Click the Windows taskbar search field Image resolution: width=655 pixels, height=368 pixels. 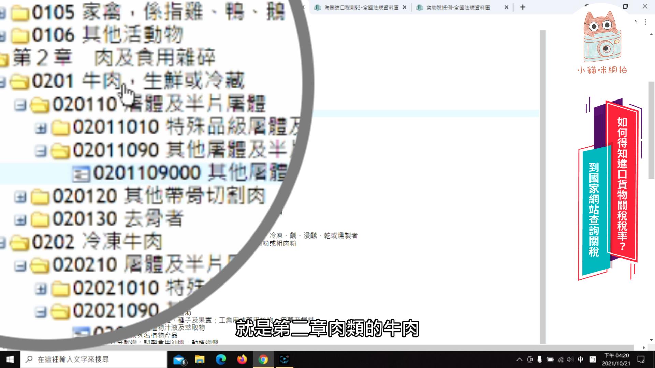[92, 359]
